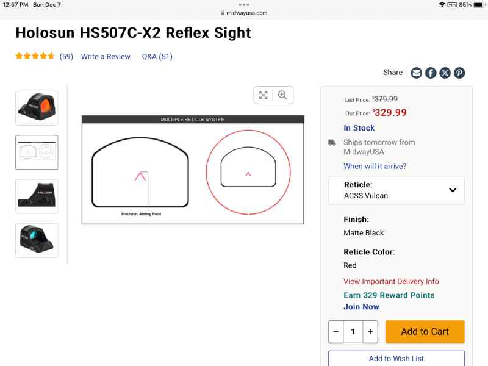Image resolution: width=488 pixels, height=366 pixels.
Task: Open Write a Review link
Action: tap(106, 56)
